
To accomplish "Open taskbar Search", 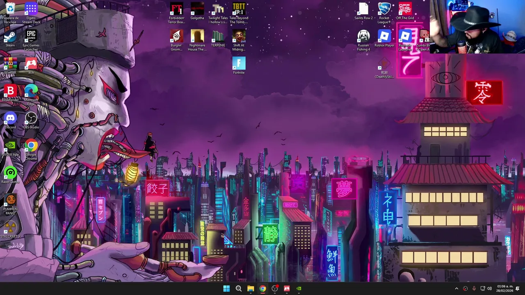I will click(x=238, y=288).
